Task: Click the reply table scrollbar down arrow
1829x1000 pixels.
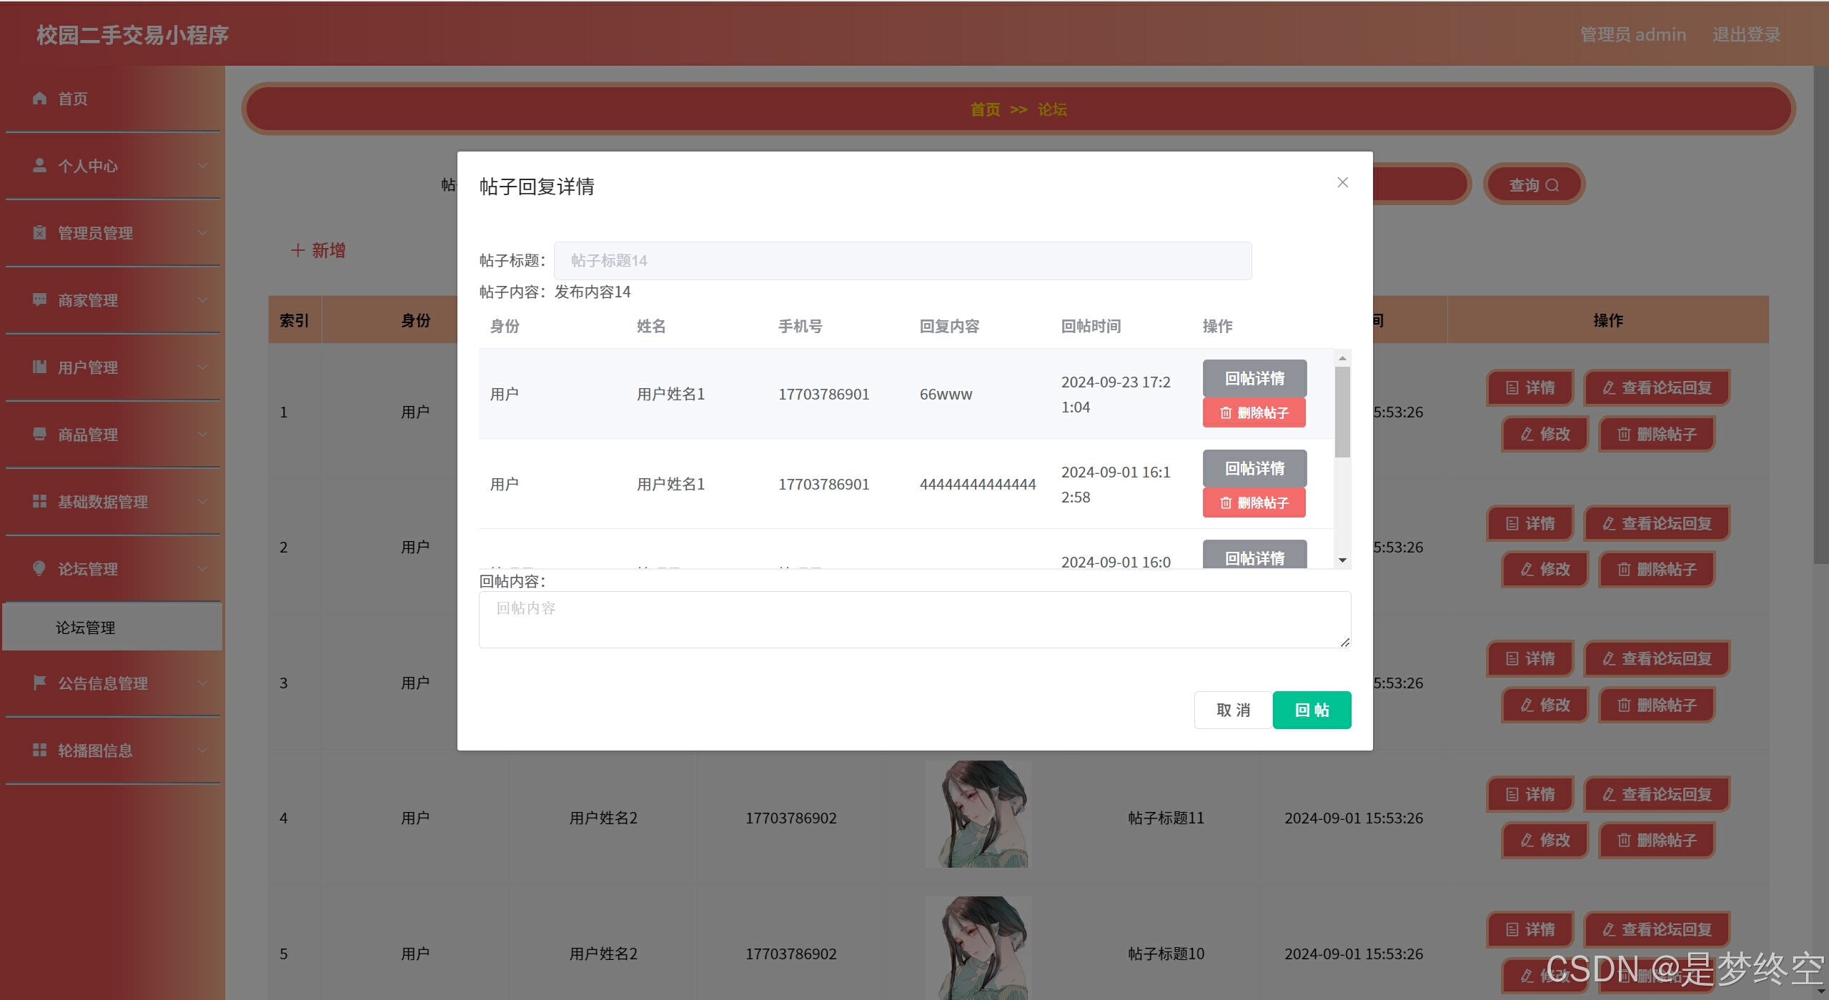Action: (1342, 560)
